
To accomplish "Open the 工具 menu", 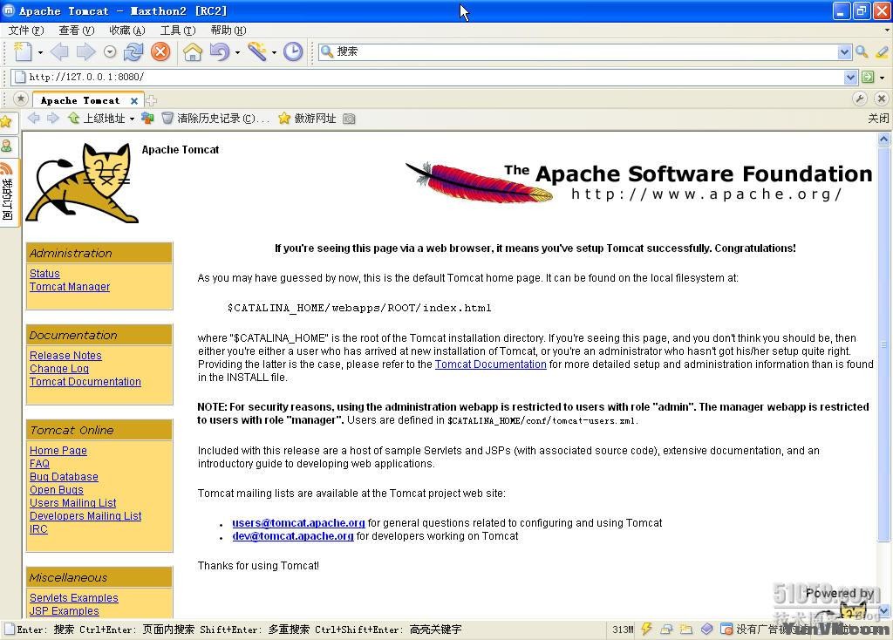I will pos(178,31).
